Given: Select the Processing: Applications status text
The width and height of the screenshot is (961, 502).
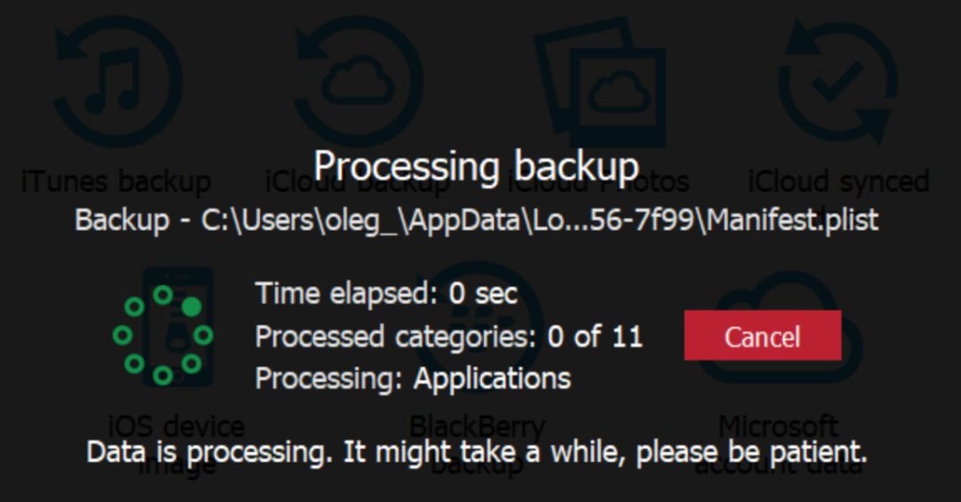Looking at the screenshot, I should (413, 378).
